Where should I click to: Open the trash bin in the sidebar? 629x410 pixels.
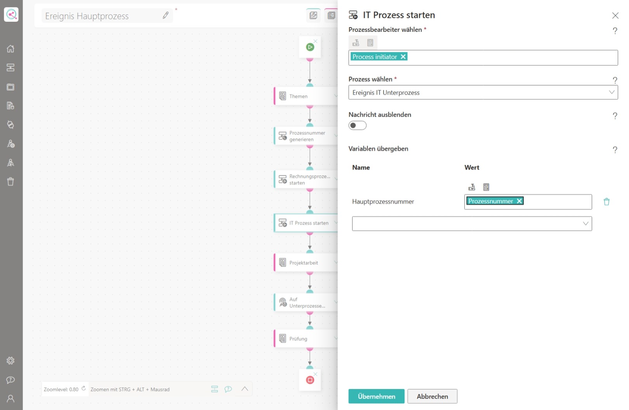pyautogui.click(x=10, y=182)
